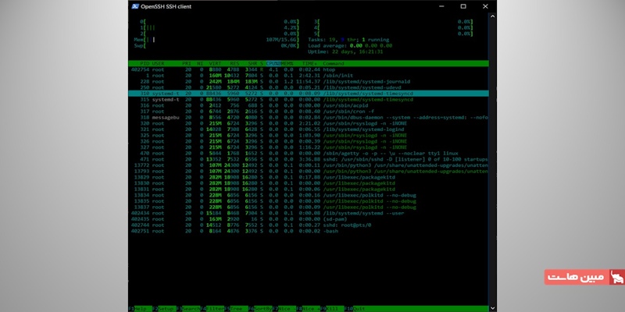Select the systemd-timesyncd row PID 315

tap(309, 100)
